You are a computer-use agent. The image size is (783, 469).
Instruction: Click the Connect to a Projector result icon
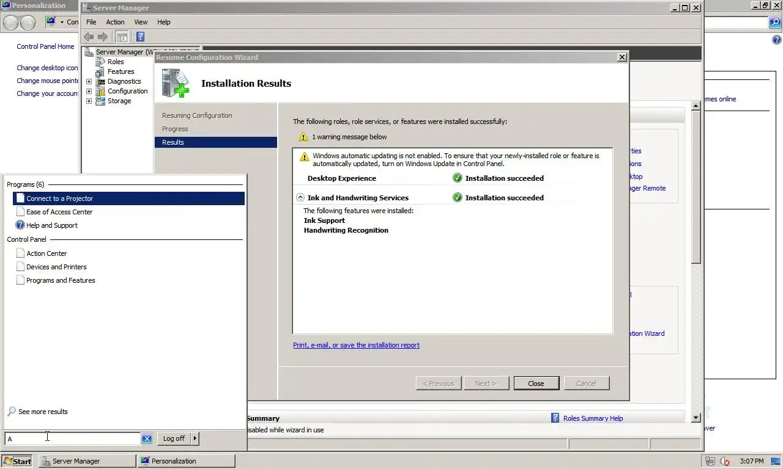pos(20,198)
